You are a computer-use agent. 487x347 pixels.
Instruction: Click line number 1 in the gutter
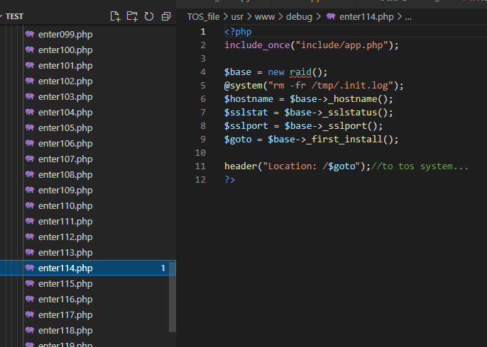pyautogui.click(x=203, y=32)
